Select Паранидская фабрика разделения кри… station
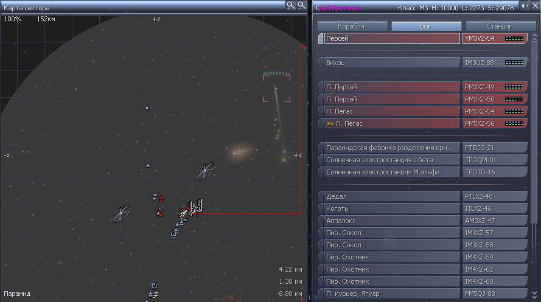This screenshot has height=302, width=541. tap(392, 148)
